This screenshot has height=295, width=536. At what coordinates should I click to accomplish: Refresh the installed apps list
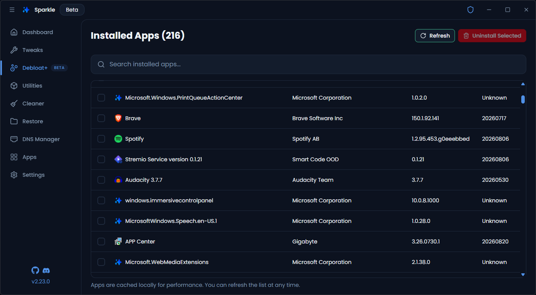(x=435, y=36)
